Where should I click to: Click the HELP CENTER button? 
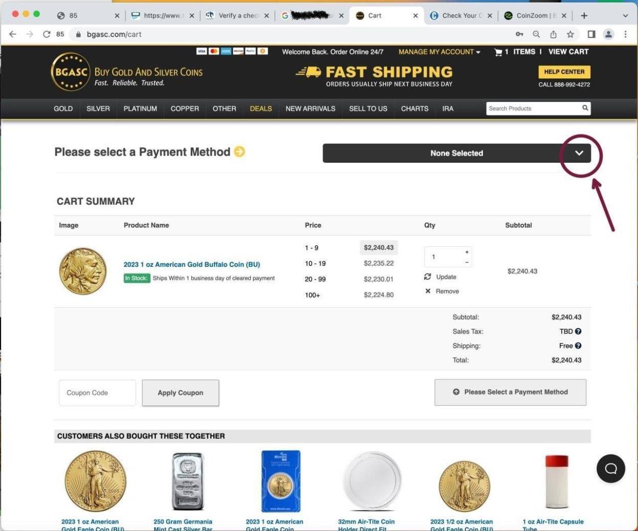point(564,72)
